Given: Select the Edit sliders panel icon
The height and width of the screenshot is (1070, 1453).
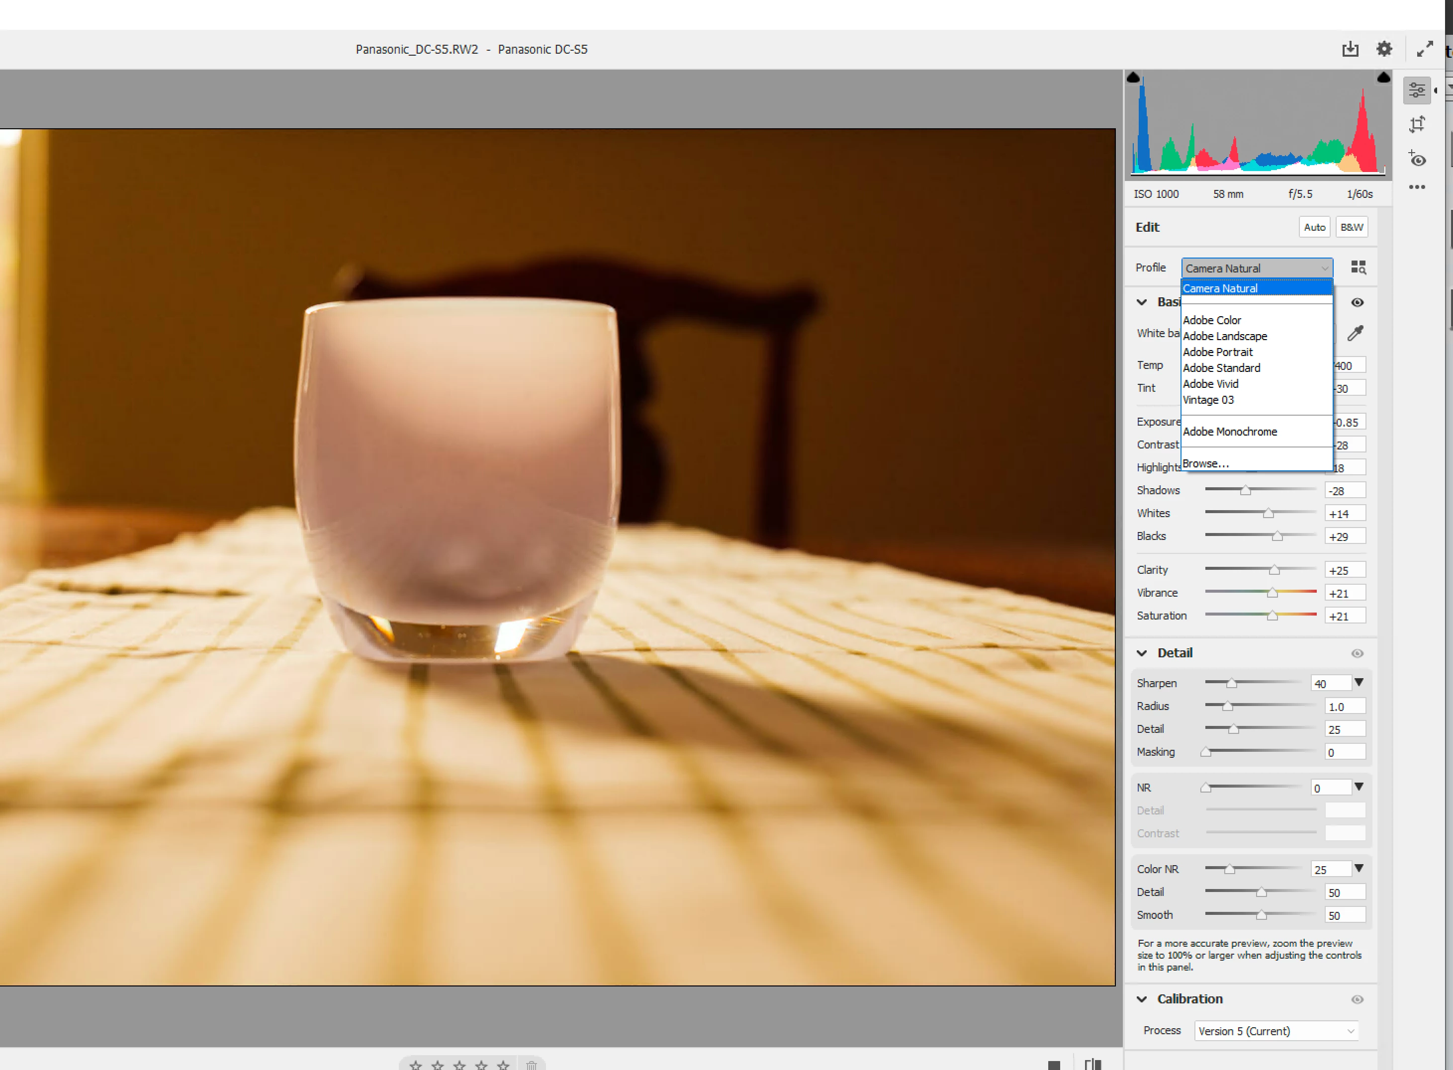Looking at the screenshot, I should click(1417, 90).
